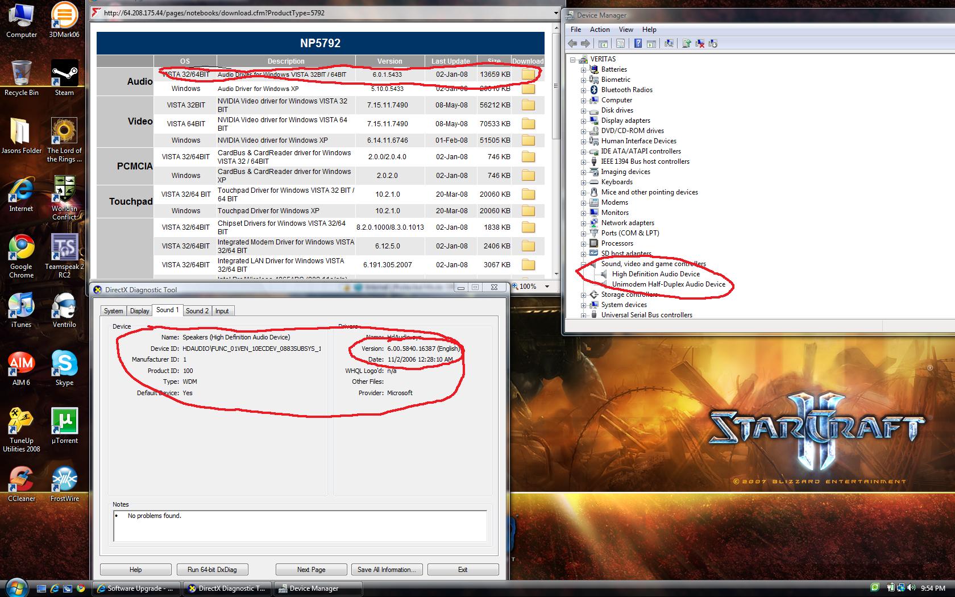Download the Chipset Drivers for VISTA folder
The width and height of the screenshot is (955, 597).
click(x=528, y=227)
